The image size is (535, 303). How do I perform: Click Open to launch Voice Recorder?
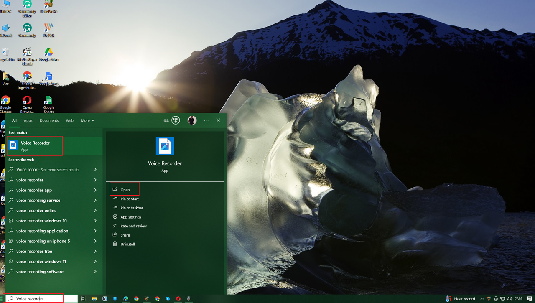[x=125, y=189]
